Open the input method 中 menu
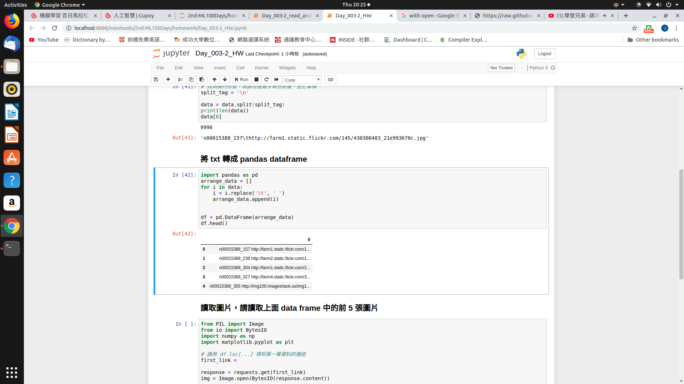The image size is (684, 384). tap(619, 5)
